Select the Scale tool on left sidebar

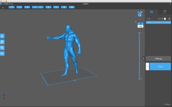[x=2, y=48]
